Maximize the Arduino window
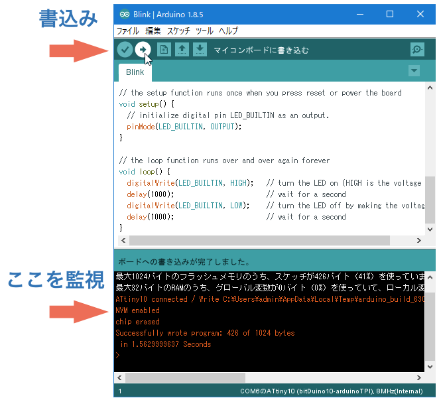 tap(390, 14)
